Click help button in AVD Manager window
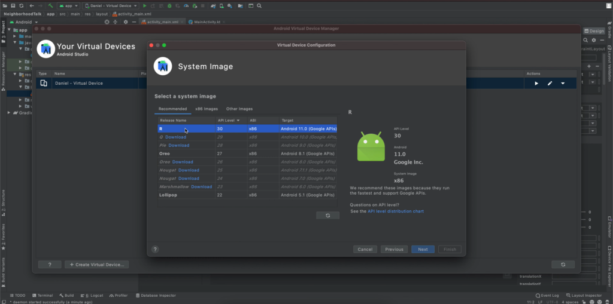The image size is (613, 304). (50, 265)
